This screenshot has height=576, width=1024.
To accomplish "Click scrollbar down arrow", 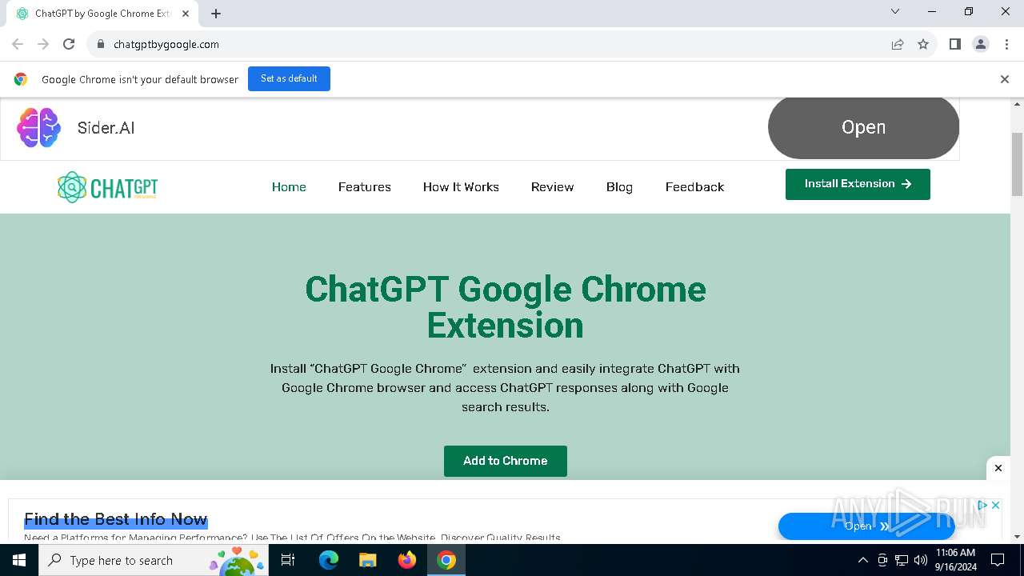I will click(1017, 537).
